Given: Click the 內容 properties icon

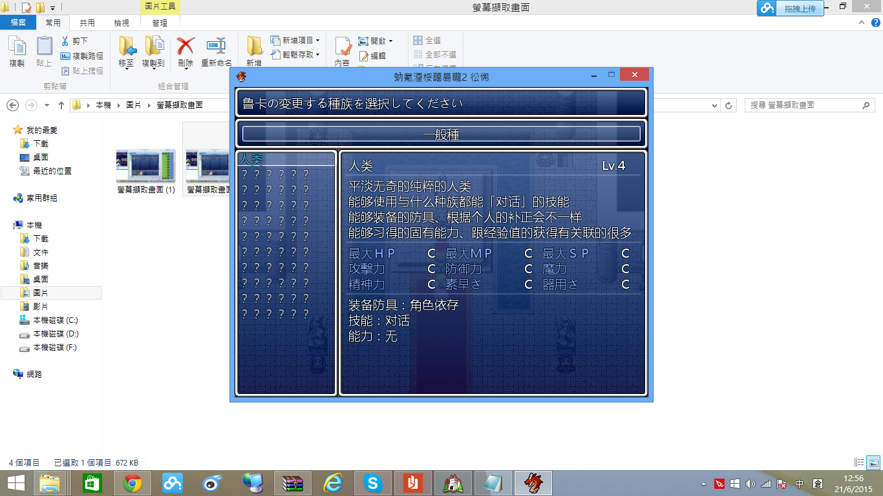Looking at the screenshot, I should click(342, 46).
